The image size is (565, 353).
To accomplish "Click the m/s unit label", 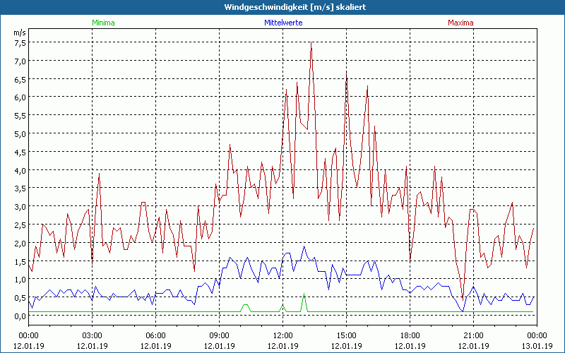I will tap(19, 32).
